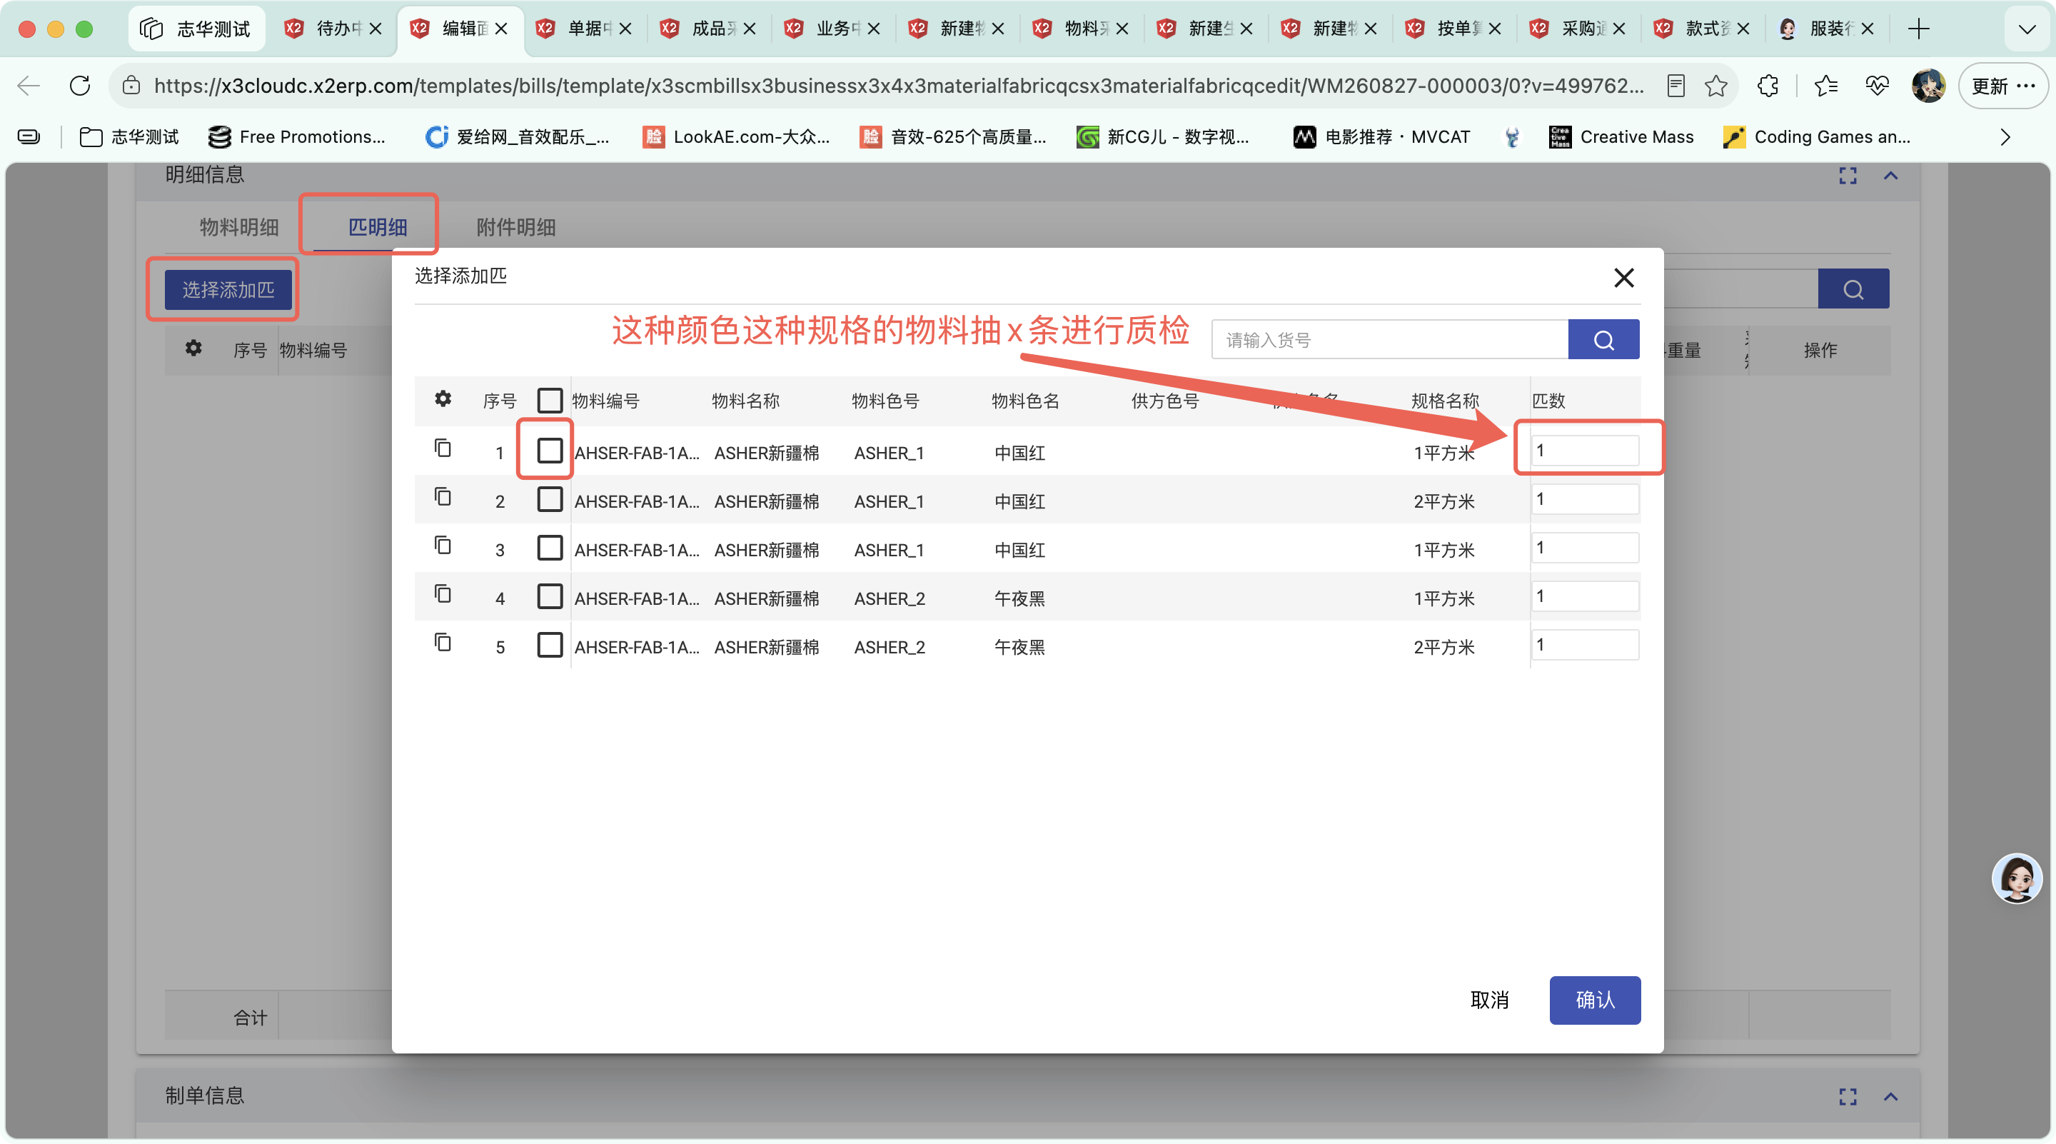
Task: Click the browser address bar URL
Action: [x=899, y=86]
